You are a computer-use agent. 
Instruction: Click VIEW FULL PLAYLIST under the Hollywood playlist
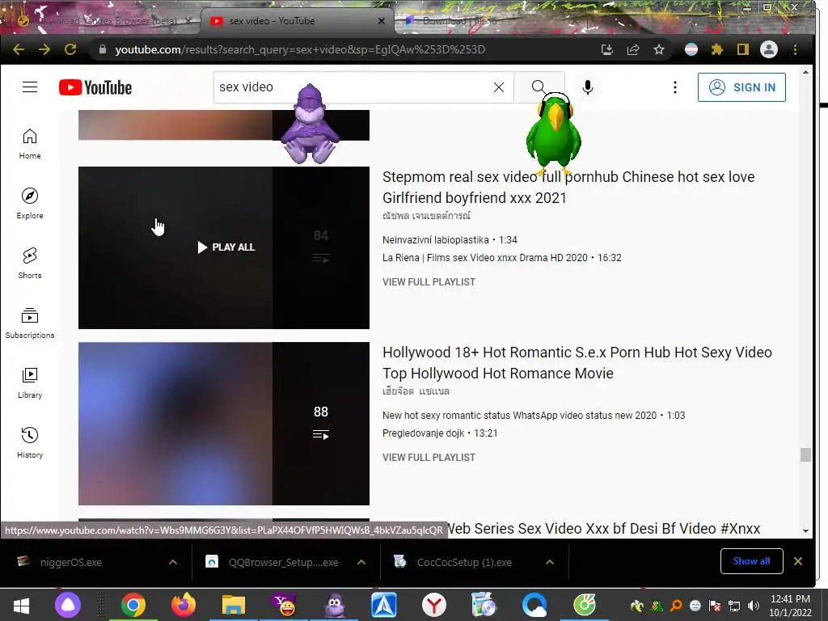[x=429, y=458]
